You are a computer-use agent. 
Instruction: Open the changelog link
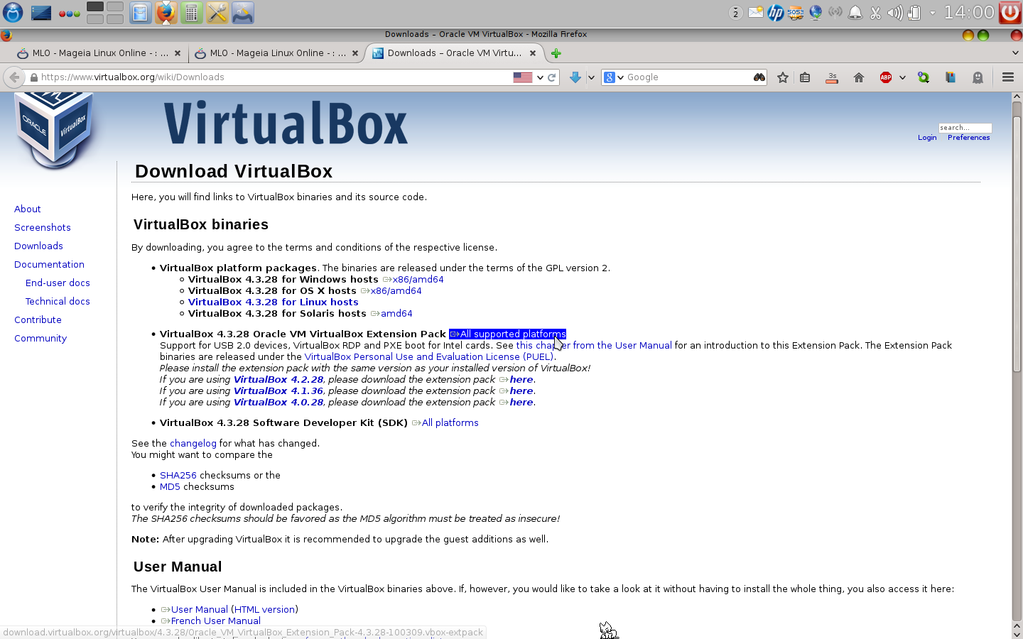click(193, 444)
